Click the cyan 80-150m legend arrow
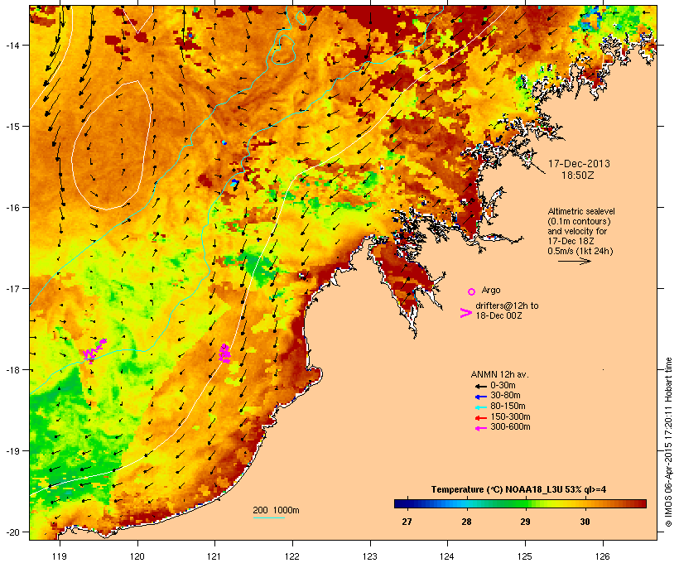679x563 pixels. click(x=481, y=407)
